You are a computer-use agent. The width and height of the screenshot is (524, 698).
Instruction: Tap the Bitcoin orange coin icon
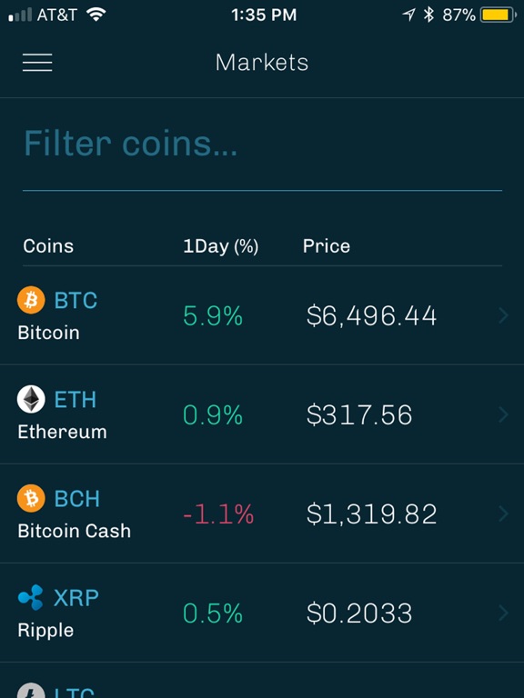(31, 300)
